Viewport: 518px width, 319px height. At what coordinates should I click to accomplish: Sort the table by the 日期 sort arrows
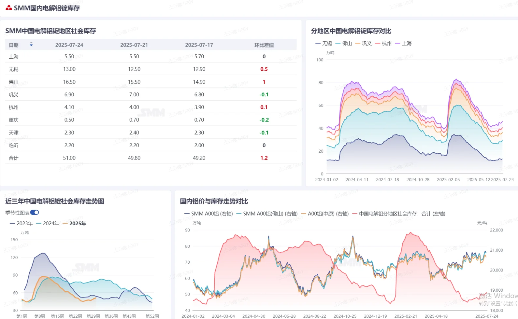click(31, 44)
